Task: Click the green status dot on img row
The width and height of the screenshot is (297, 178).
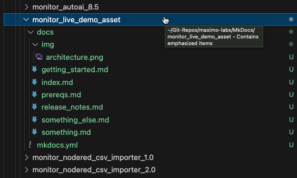Action: [291, 44]
